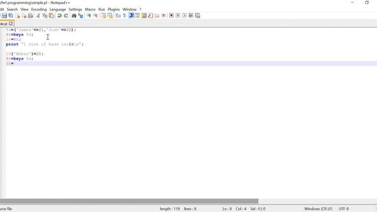Open the Macro menu

(x=90, y=9)
